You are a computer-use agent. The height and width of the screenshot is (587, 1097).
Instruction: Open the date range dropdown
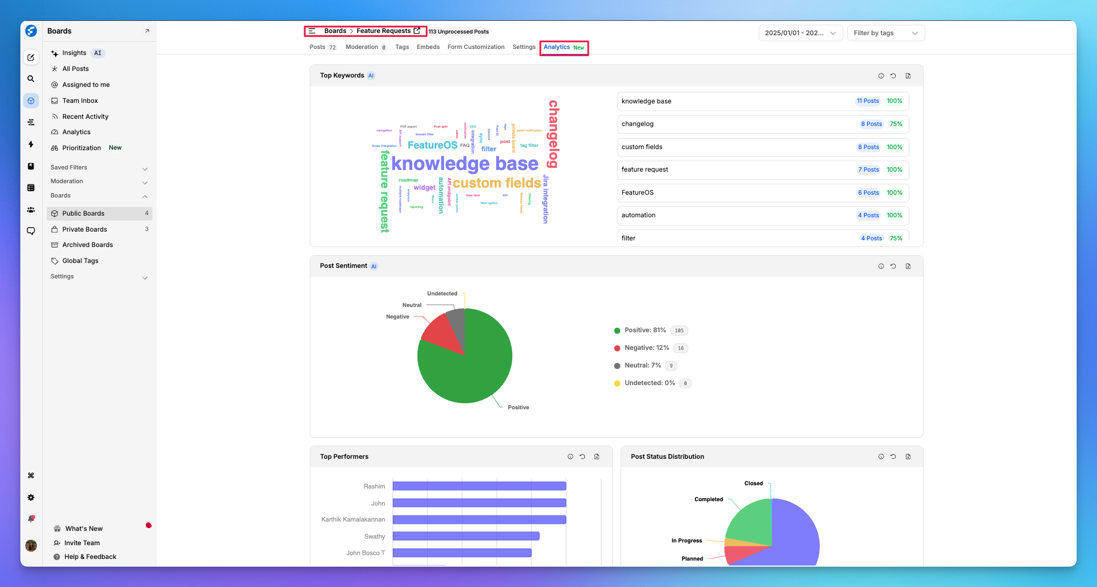tap(800, 33)
